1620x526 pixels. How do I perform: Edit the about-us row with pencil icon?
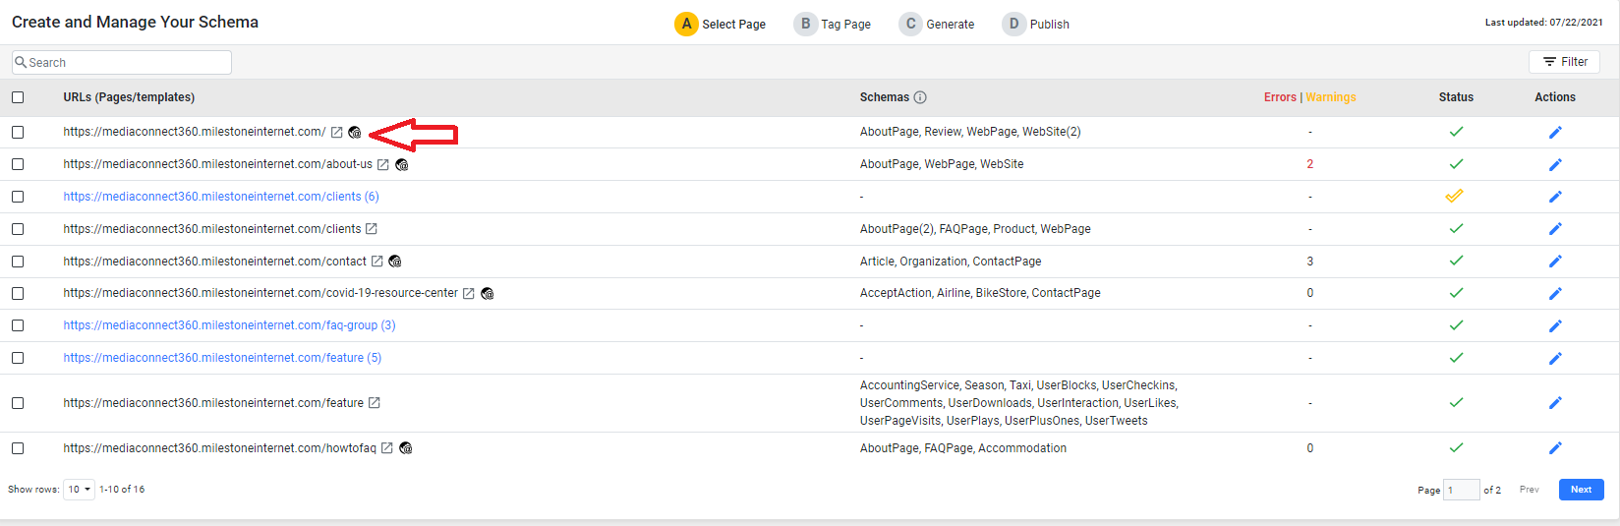pyautogui.click(x=1555, y=164)
